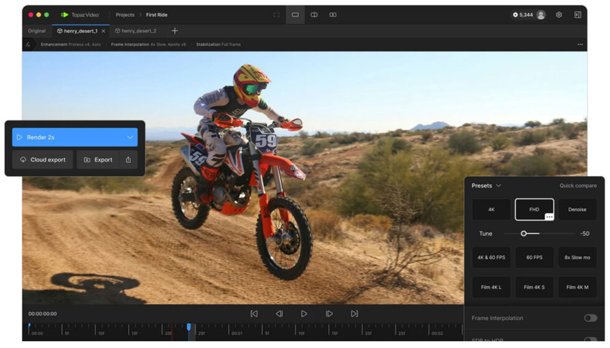Open the three-dots more options menu
Screen dimensions: 610x348
[580, 44]
